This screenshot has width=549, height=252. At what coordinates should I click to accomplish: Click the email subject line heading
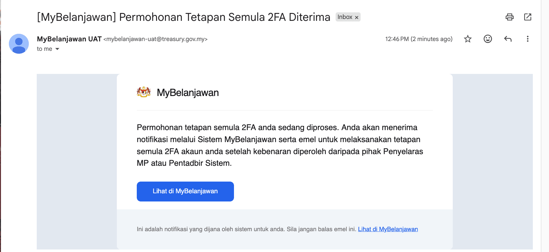pyautogui.click(x=184, y=17)
